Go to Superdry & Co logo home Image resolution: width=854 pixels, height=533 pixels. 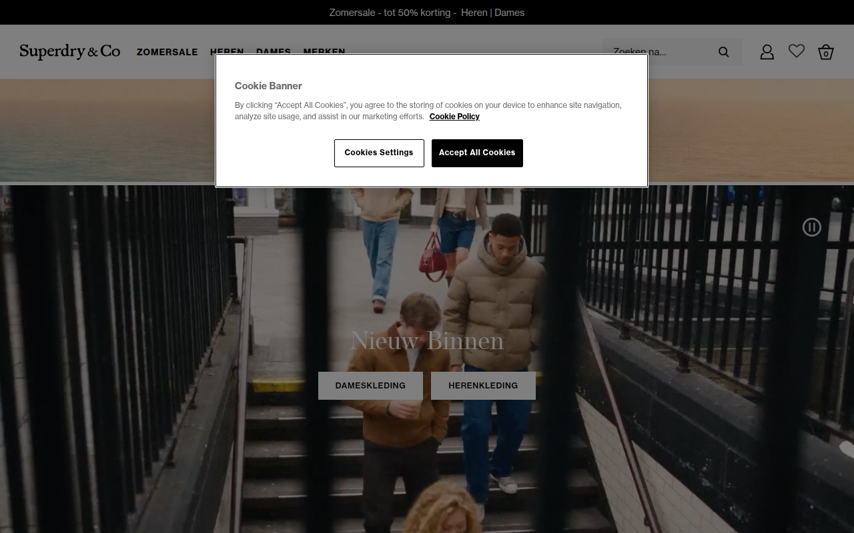coord(70,51)
